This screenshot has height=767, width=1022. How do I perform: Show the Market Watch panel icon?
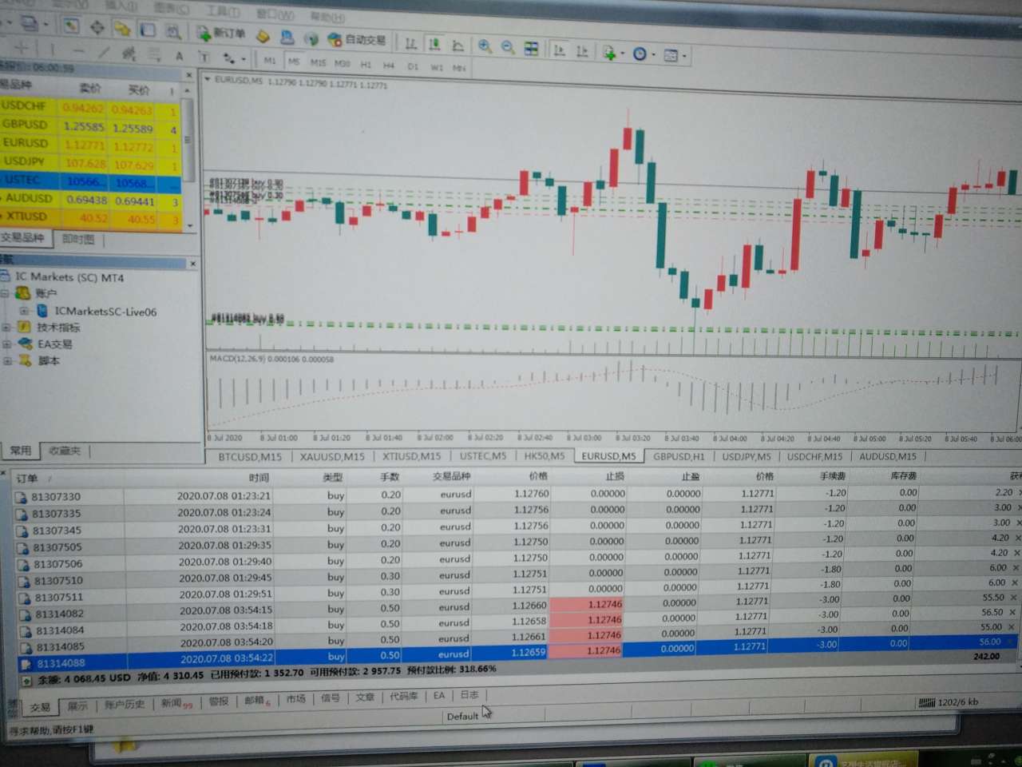(x=71, y=26)
